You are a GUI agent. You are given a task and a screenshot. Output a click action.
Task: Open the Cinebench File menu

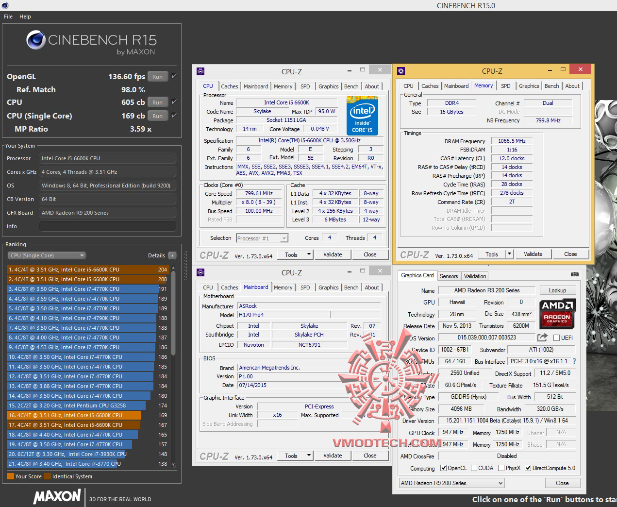tap(8, 17)
